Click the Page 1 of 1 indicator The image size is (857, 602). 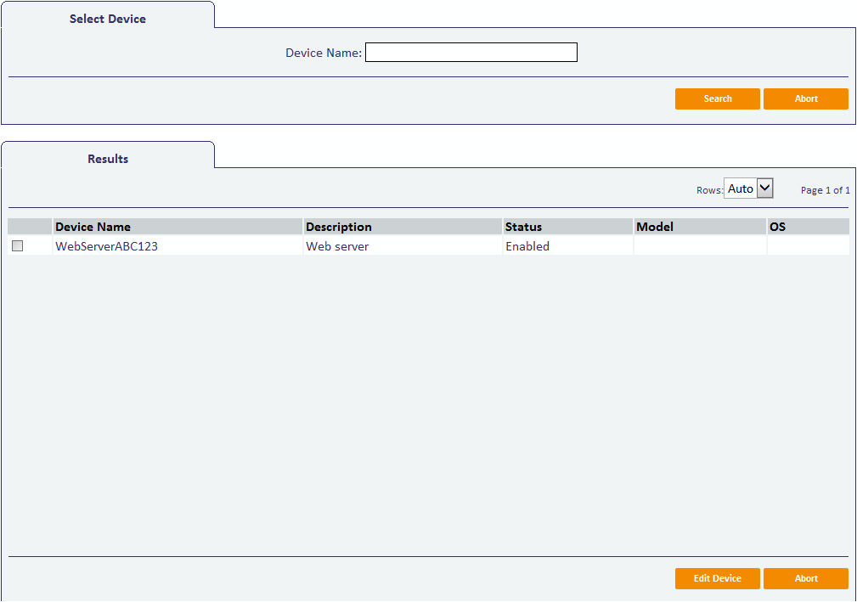click(825, 190)
